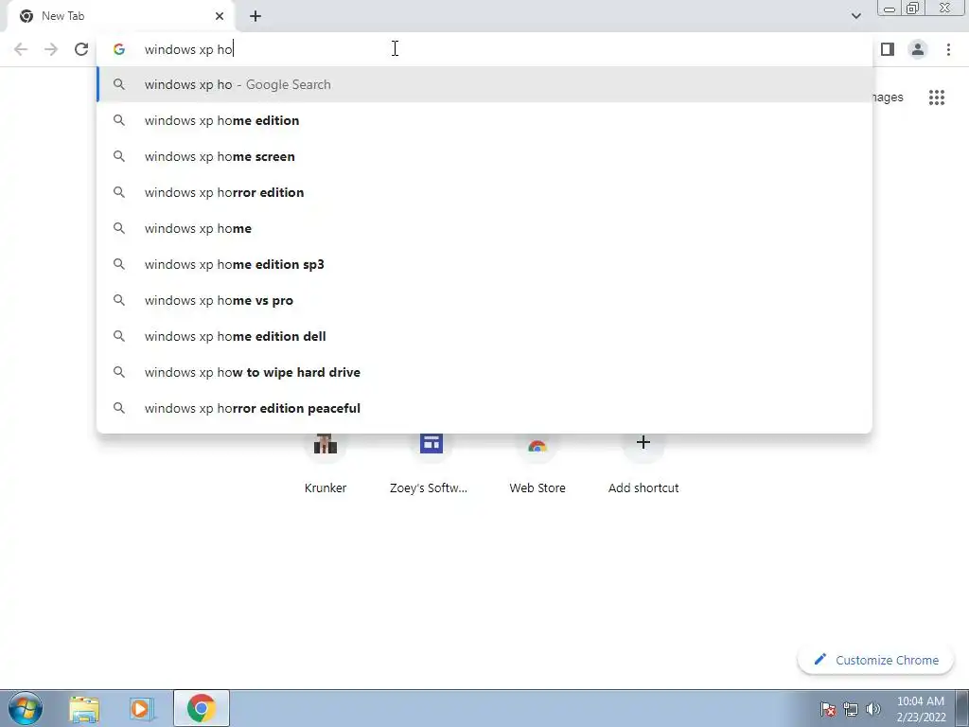Click the Images link
The image size is (969, 727).
(888, 98)
